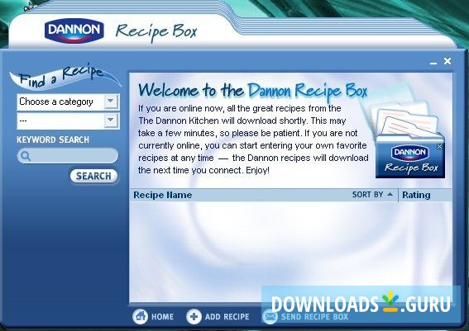Image resolution: width=469 pixels, height=331 pixels.
Task: Click the Dannon logo in header
Action: click(74, 31)
